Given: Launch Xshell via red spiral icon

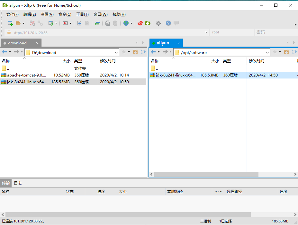Looking at the screenshot, I should click(x=140, y=23).
